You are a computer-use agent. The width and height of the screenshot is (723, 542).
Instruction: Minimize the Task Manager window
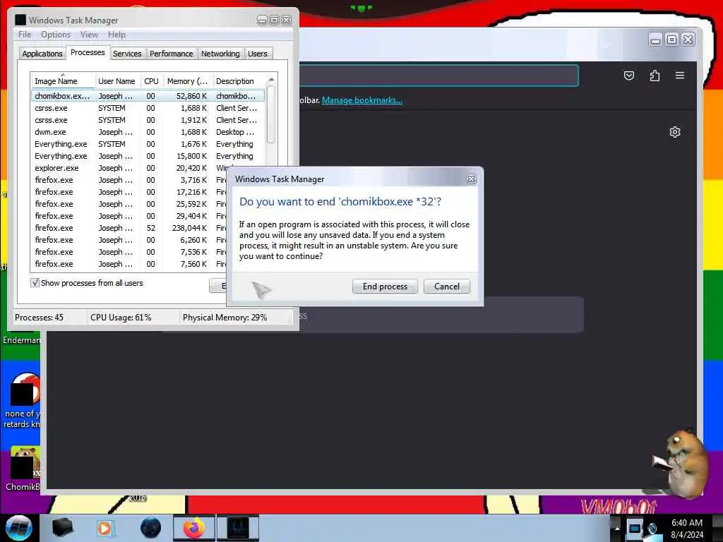coord(262,20)
